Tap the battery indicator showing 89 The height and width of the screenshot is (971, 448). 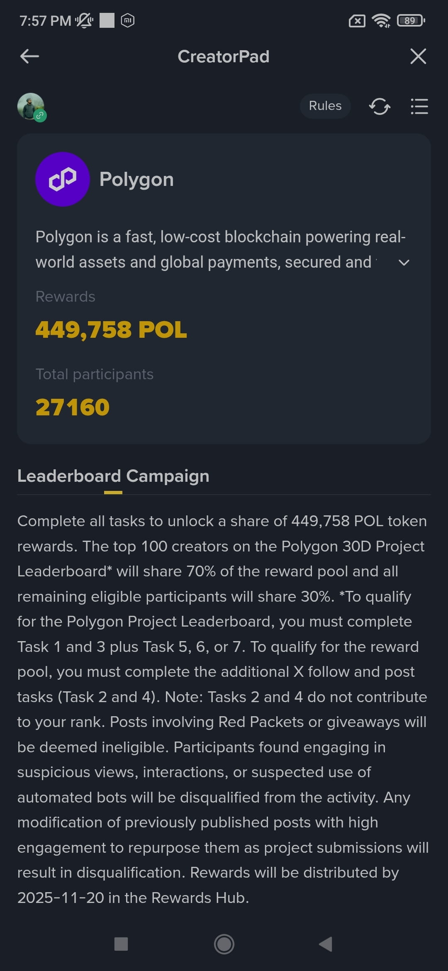411,20
